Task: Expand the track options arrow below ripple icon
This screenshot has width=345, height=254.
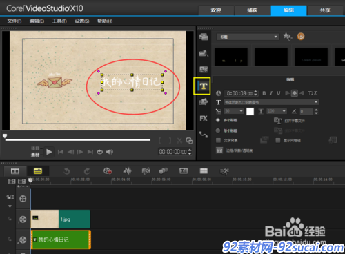Action: click(10, 206)
